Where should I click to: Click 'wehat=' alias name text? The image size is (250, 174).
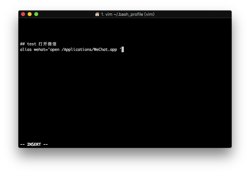[x=41, y=50]
